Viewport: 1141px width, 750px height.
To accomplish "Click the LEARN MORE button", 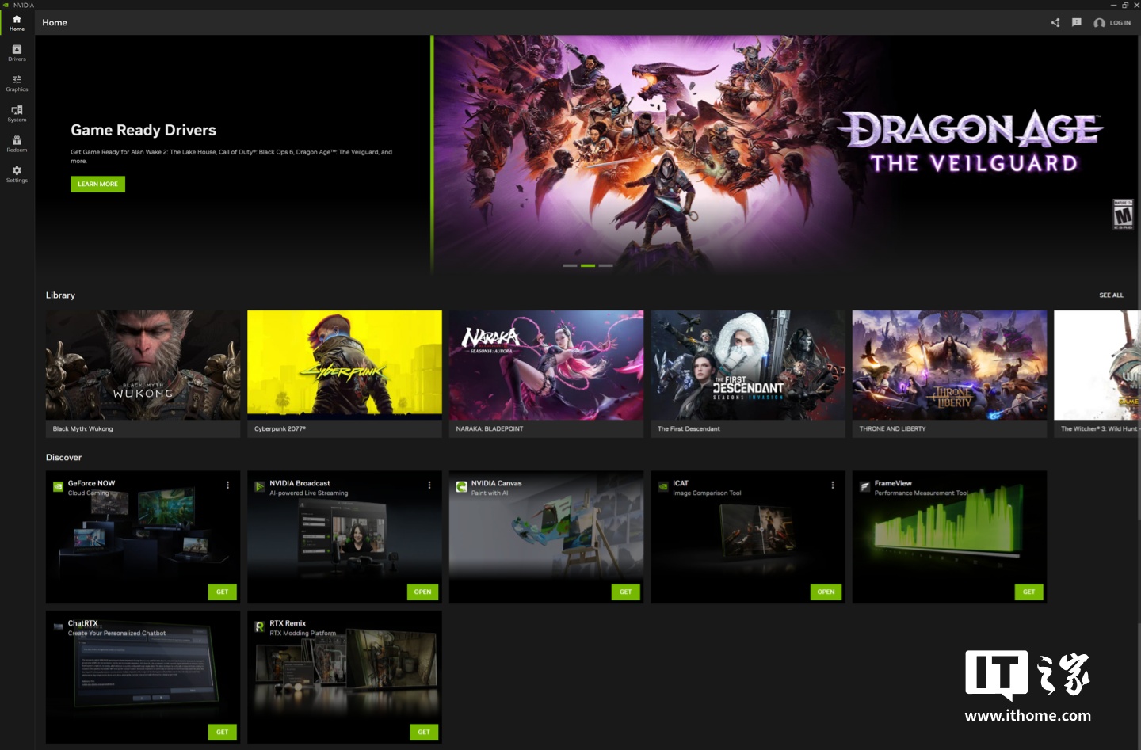I will tap(97, 184).
